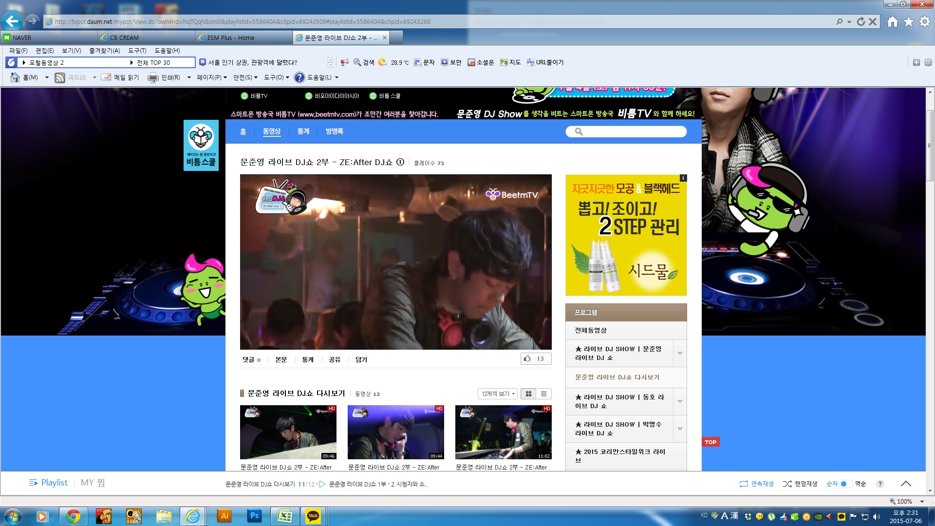
Task: Expand the playlist panel up arrow
Action: [x=906, y=484]
